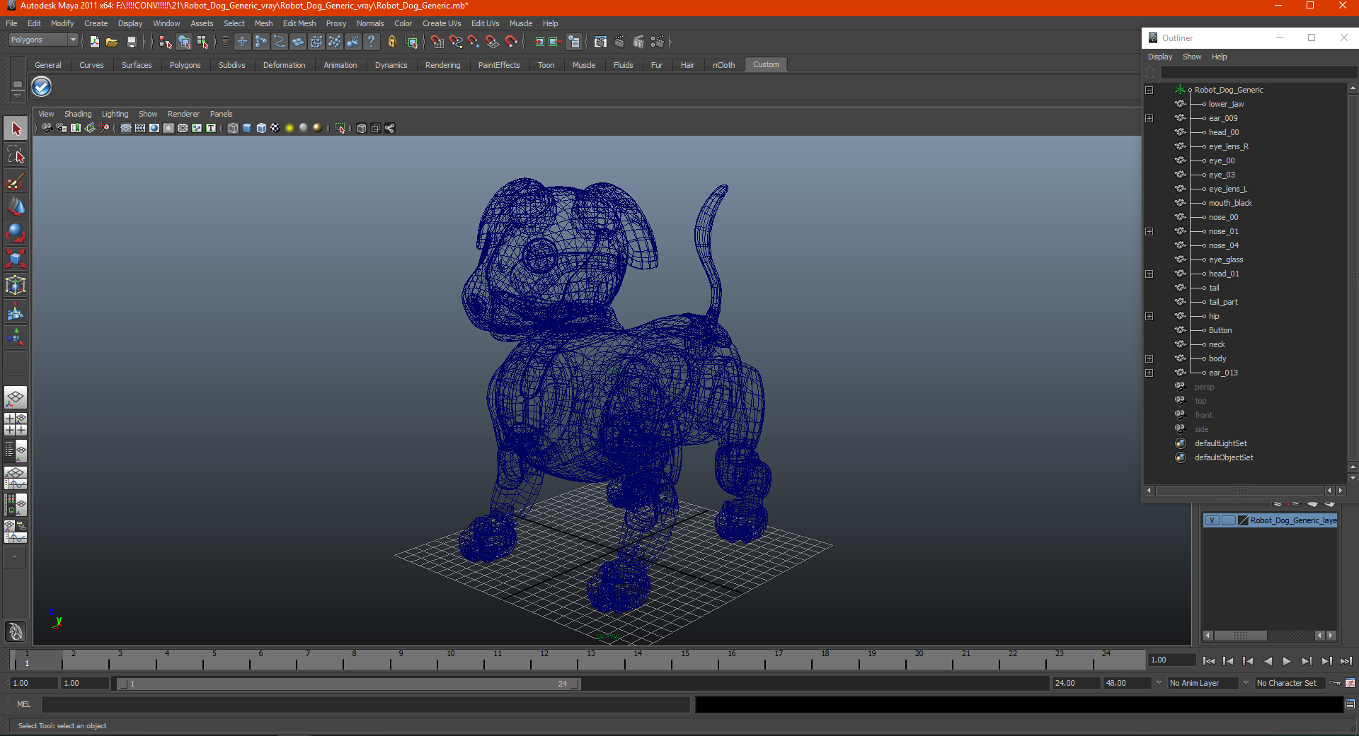Start IPR render
Viewport: 1359px width, 736px height.
[x=638, y=42]
